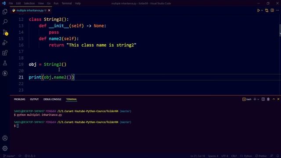The width and height of the screenshot is (281, 158).
Task: Click the editor vertical scrollbar
Action: tap(280, 30)
